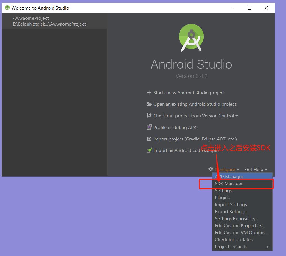Open recent project AwwaomeProject
The width and height of the screenshot is (286, 256).
pos(55,21)
